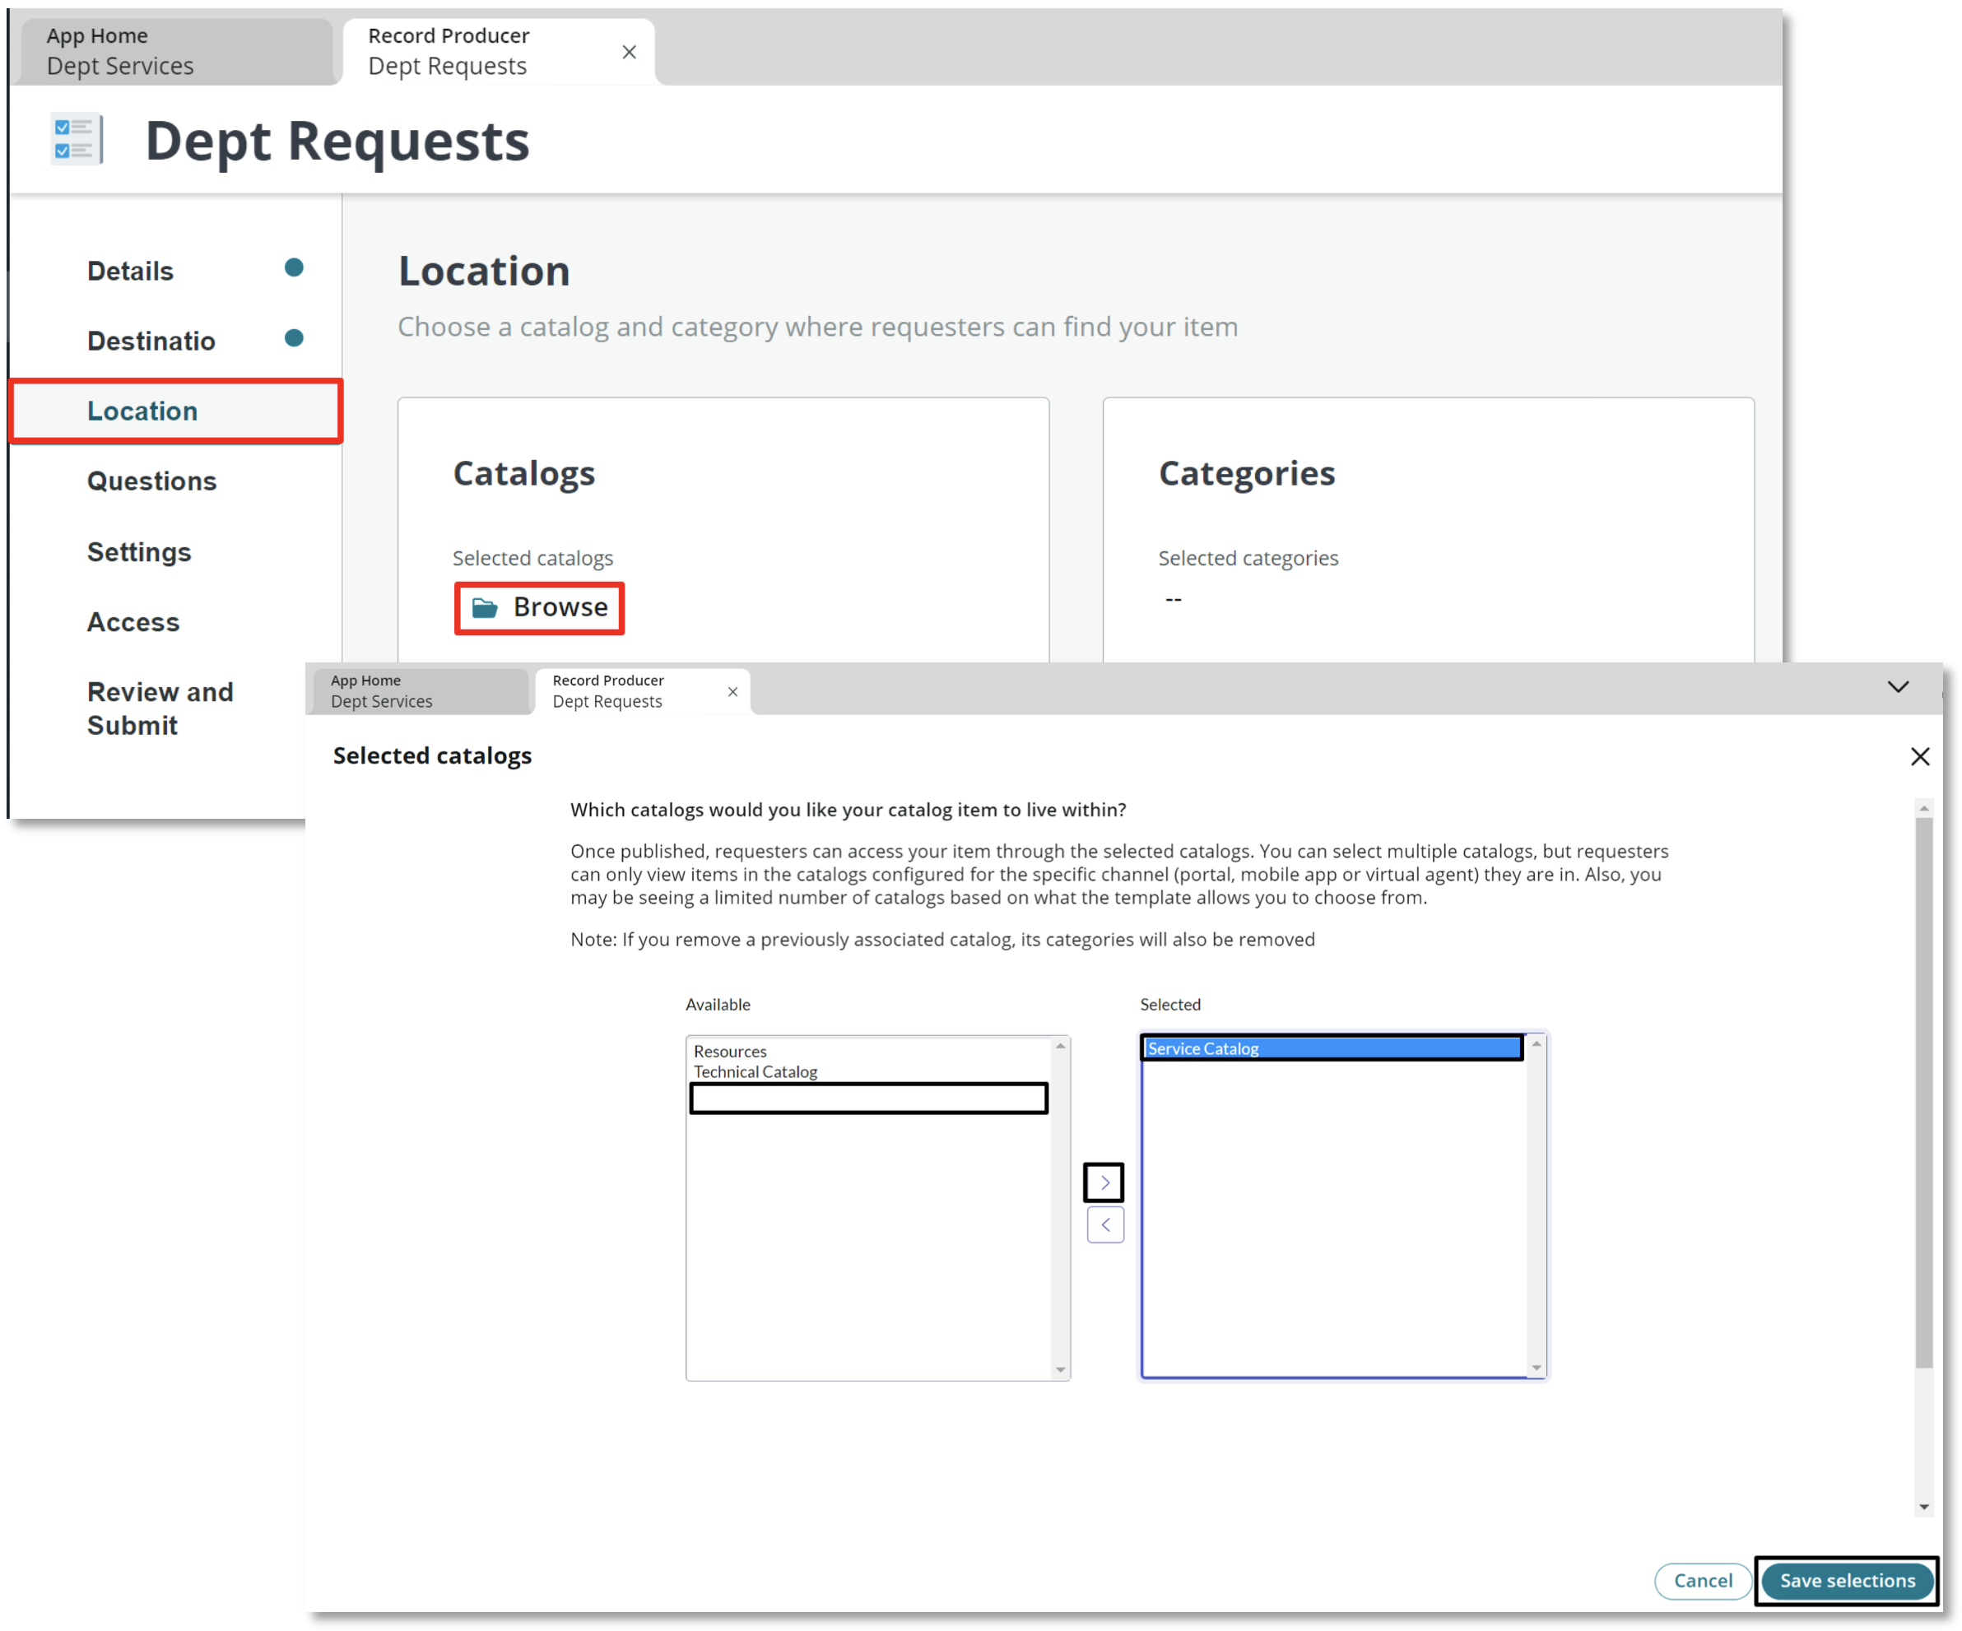Close the Record Producer tab in the dialog window
Viewport: 1962px width, 1631px height.
(x=732, y=691)
